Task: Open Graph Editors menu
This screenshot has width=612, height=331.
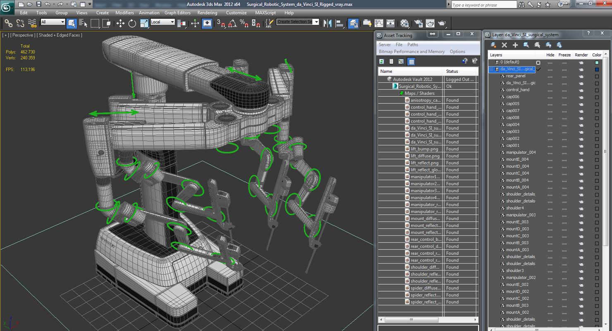Action: point(177,13)
